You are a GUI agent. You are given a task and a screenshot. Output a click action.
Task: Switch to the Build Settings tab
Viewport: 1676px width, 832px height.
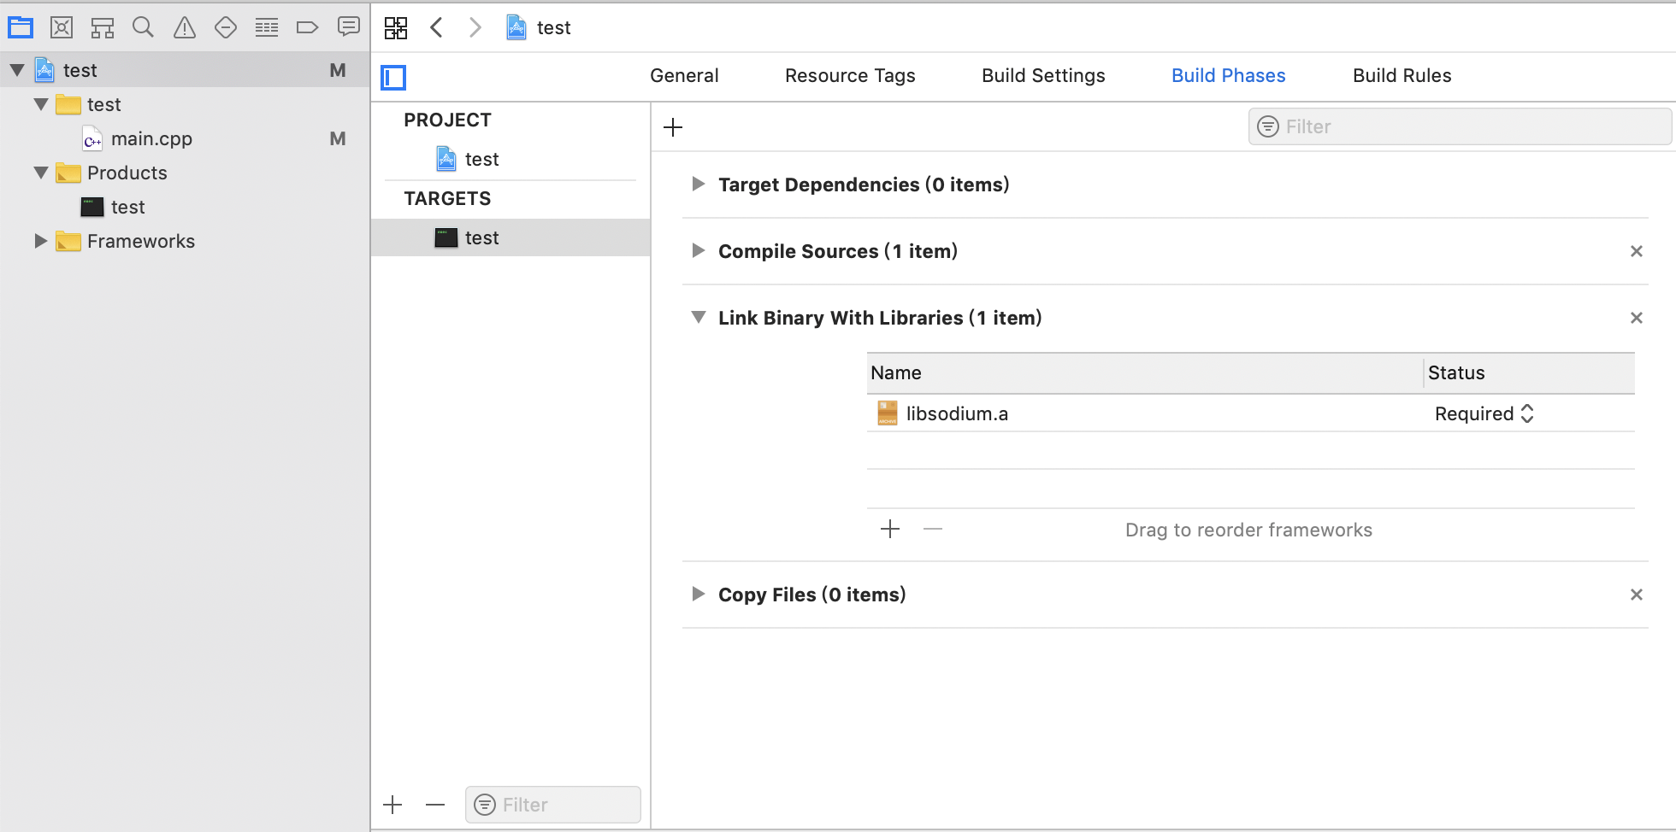click(1043, 75)
